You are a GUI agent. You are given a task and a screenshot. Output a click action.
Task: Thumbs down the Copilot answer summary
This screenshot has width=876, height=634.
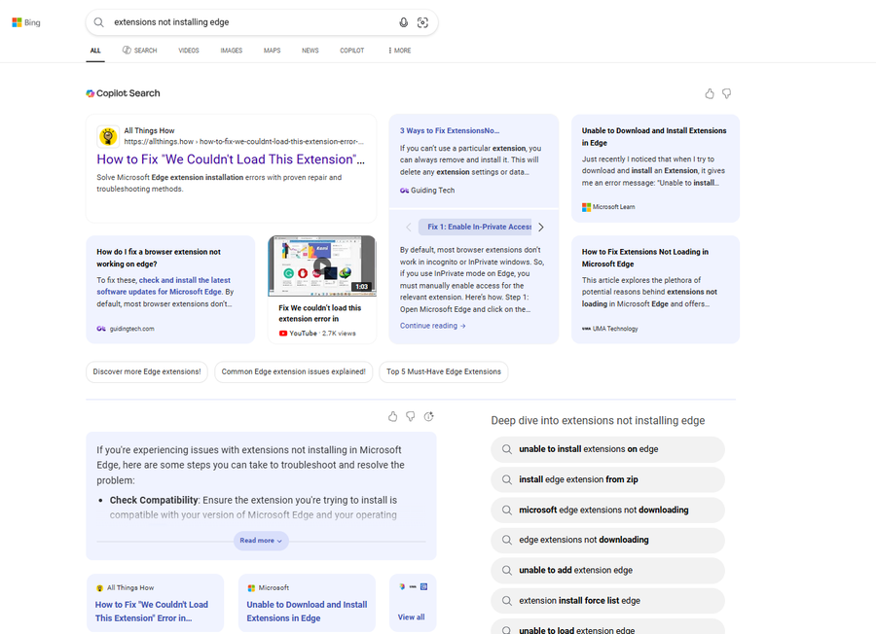[x=411, y=416]
